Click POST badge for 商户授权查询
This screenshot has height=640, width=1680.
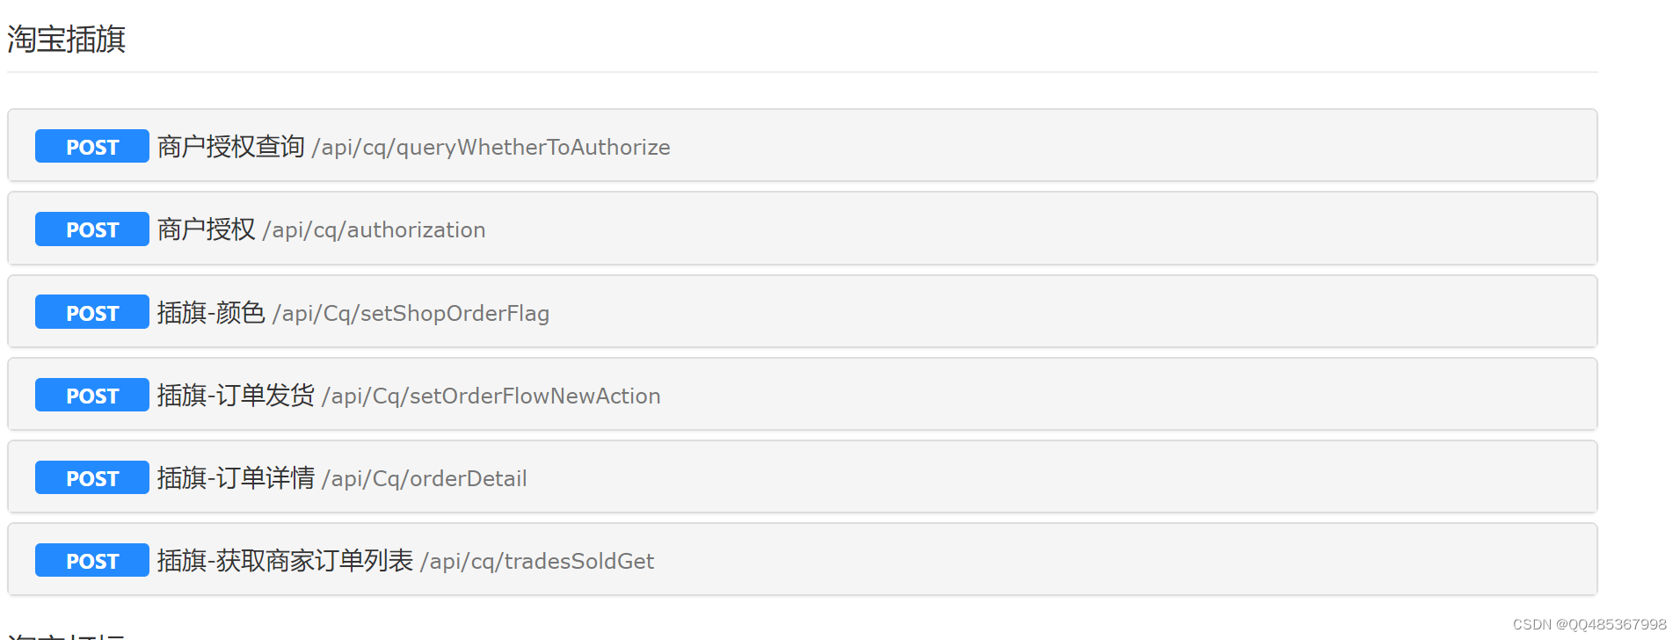91,147
